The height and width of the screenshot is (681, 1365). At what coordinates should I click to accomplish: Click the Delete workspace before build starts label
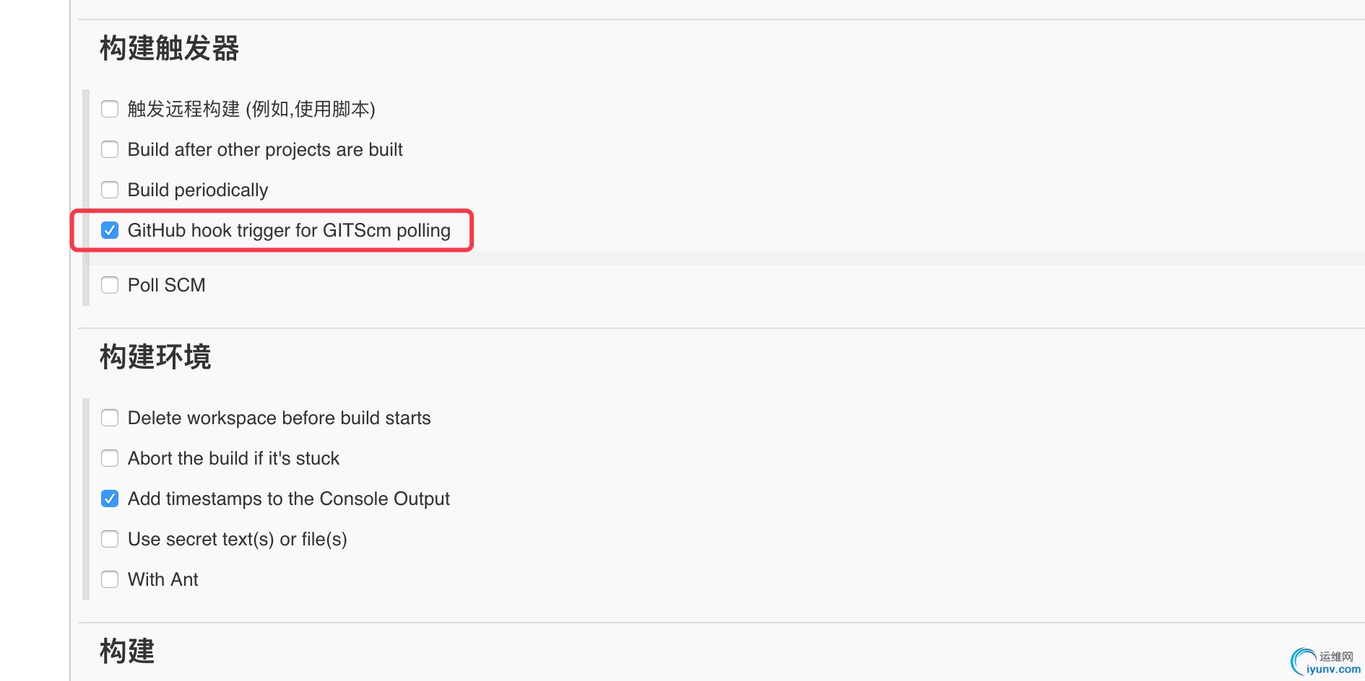(x=279, y=418)
